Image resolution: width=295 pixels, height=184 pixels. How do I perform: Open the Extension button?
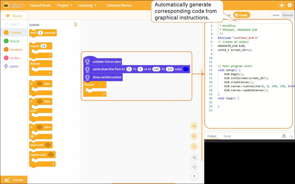tap(14, 180)
